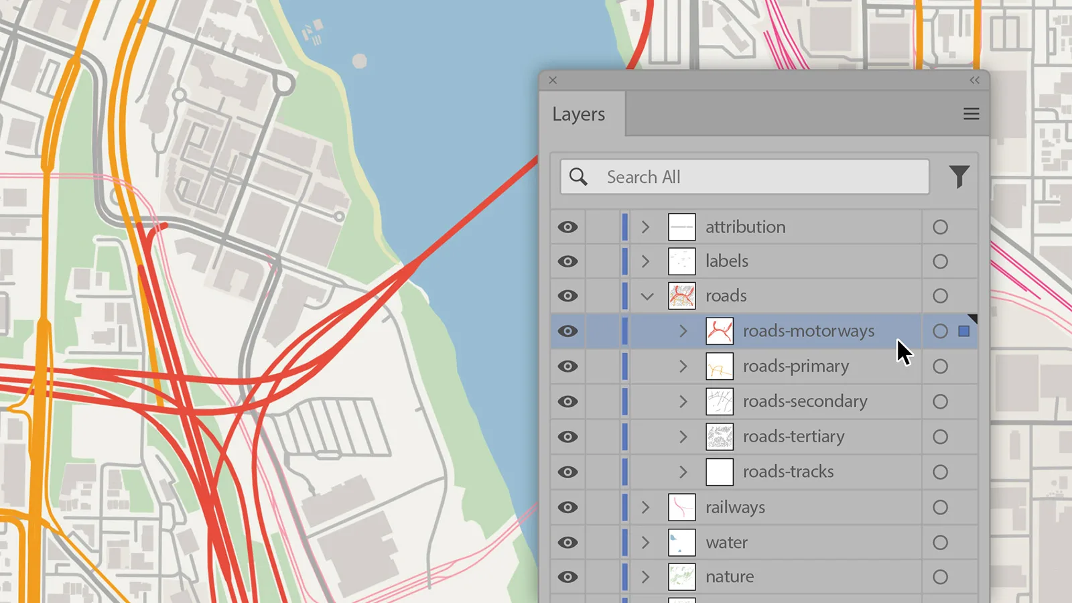
Task: Click the attribution layer thumbnail
Action: coord(682,227)
